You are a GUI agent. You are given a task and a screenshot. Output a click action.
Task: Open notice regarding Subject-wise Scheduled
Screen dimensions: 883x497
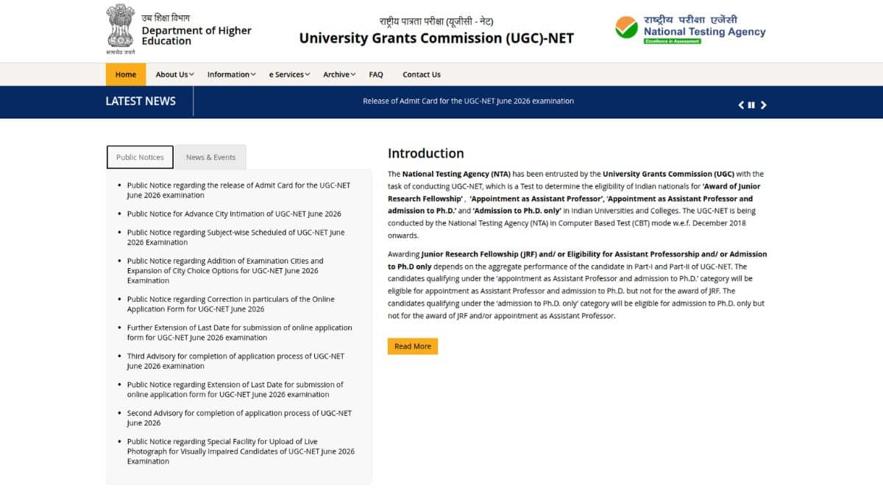click(235, 237)
